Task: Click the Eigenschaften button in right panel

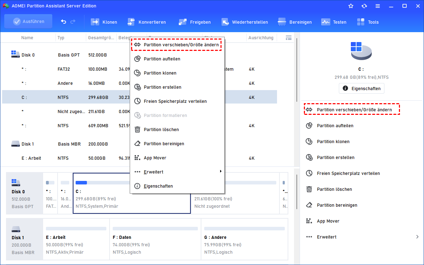Action: [x=361, y=88]
